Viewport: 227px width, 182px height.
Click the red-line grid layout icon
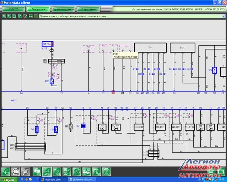point(36,16)
